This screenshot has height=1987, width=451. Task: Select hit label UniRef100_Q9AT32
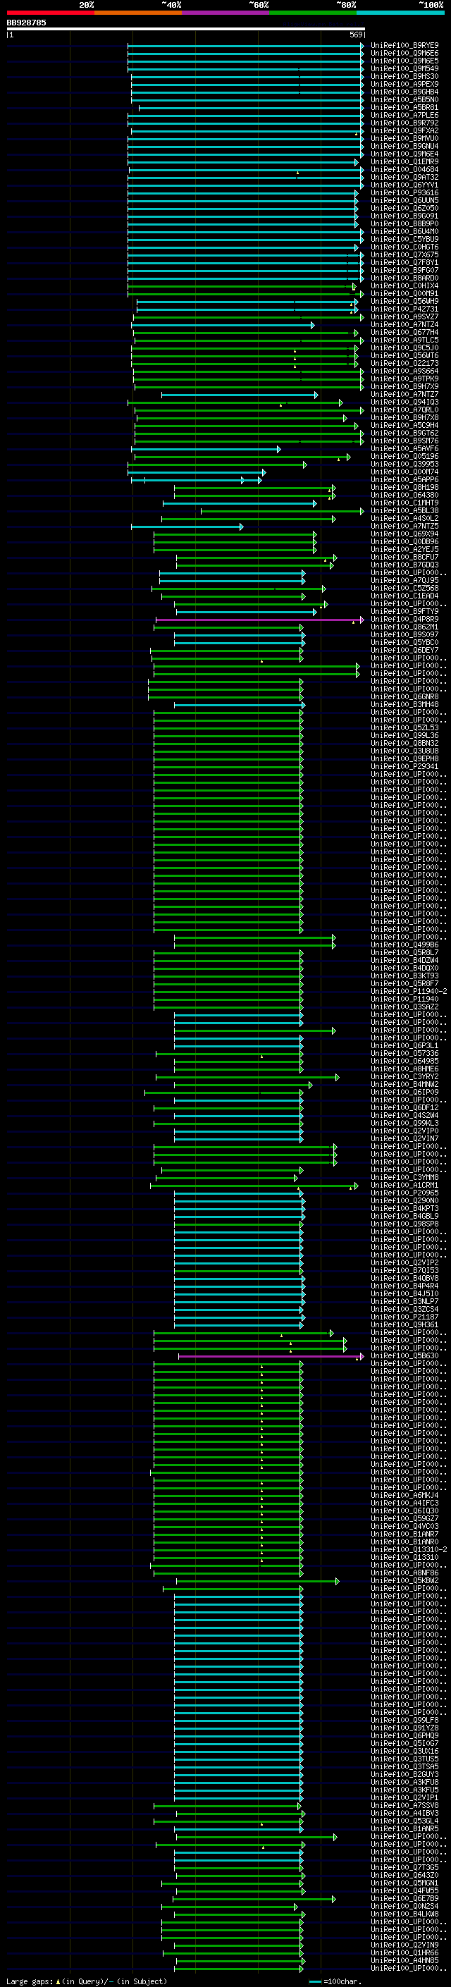click(404, 178)
